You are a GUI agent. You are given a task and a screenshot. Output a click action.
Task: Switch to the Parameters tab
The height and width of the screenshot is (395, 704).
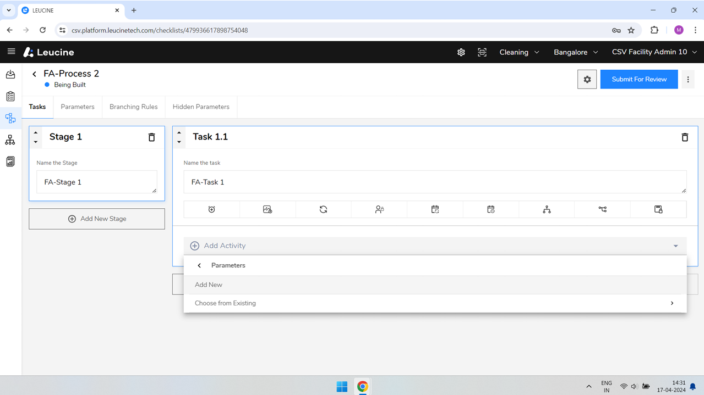pyautogui.click(x=78, y=107)
